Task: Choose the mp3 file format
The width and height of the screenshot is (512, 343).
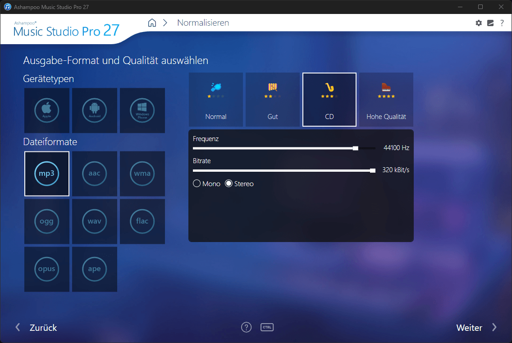Action: (47, 174)
